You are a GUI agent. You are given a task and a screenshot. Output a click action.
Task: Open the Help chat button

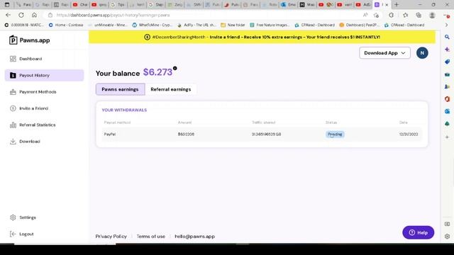click(418, 232)
